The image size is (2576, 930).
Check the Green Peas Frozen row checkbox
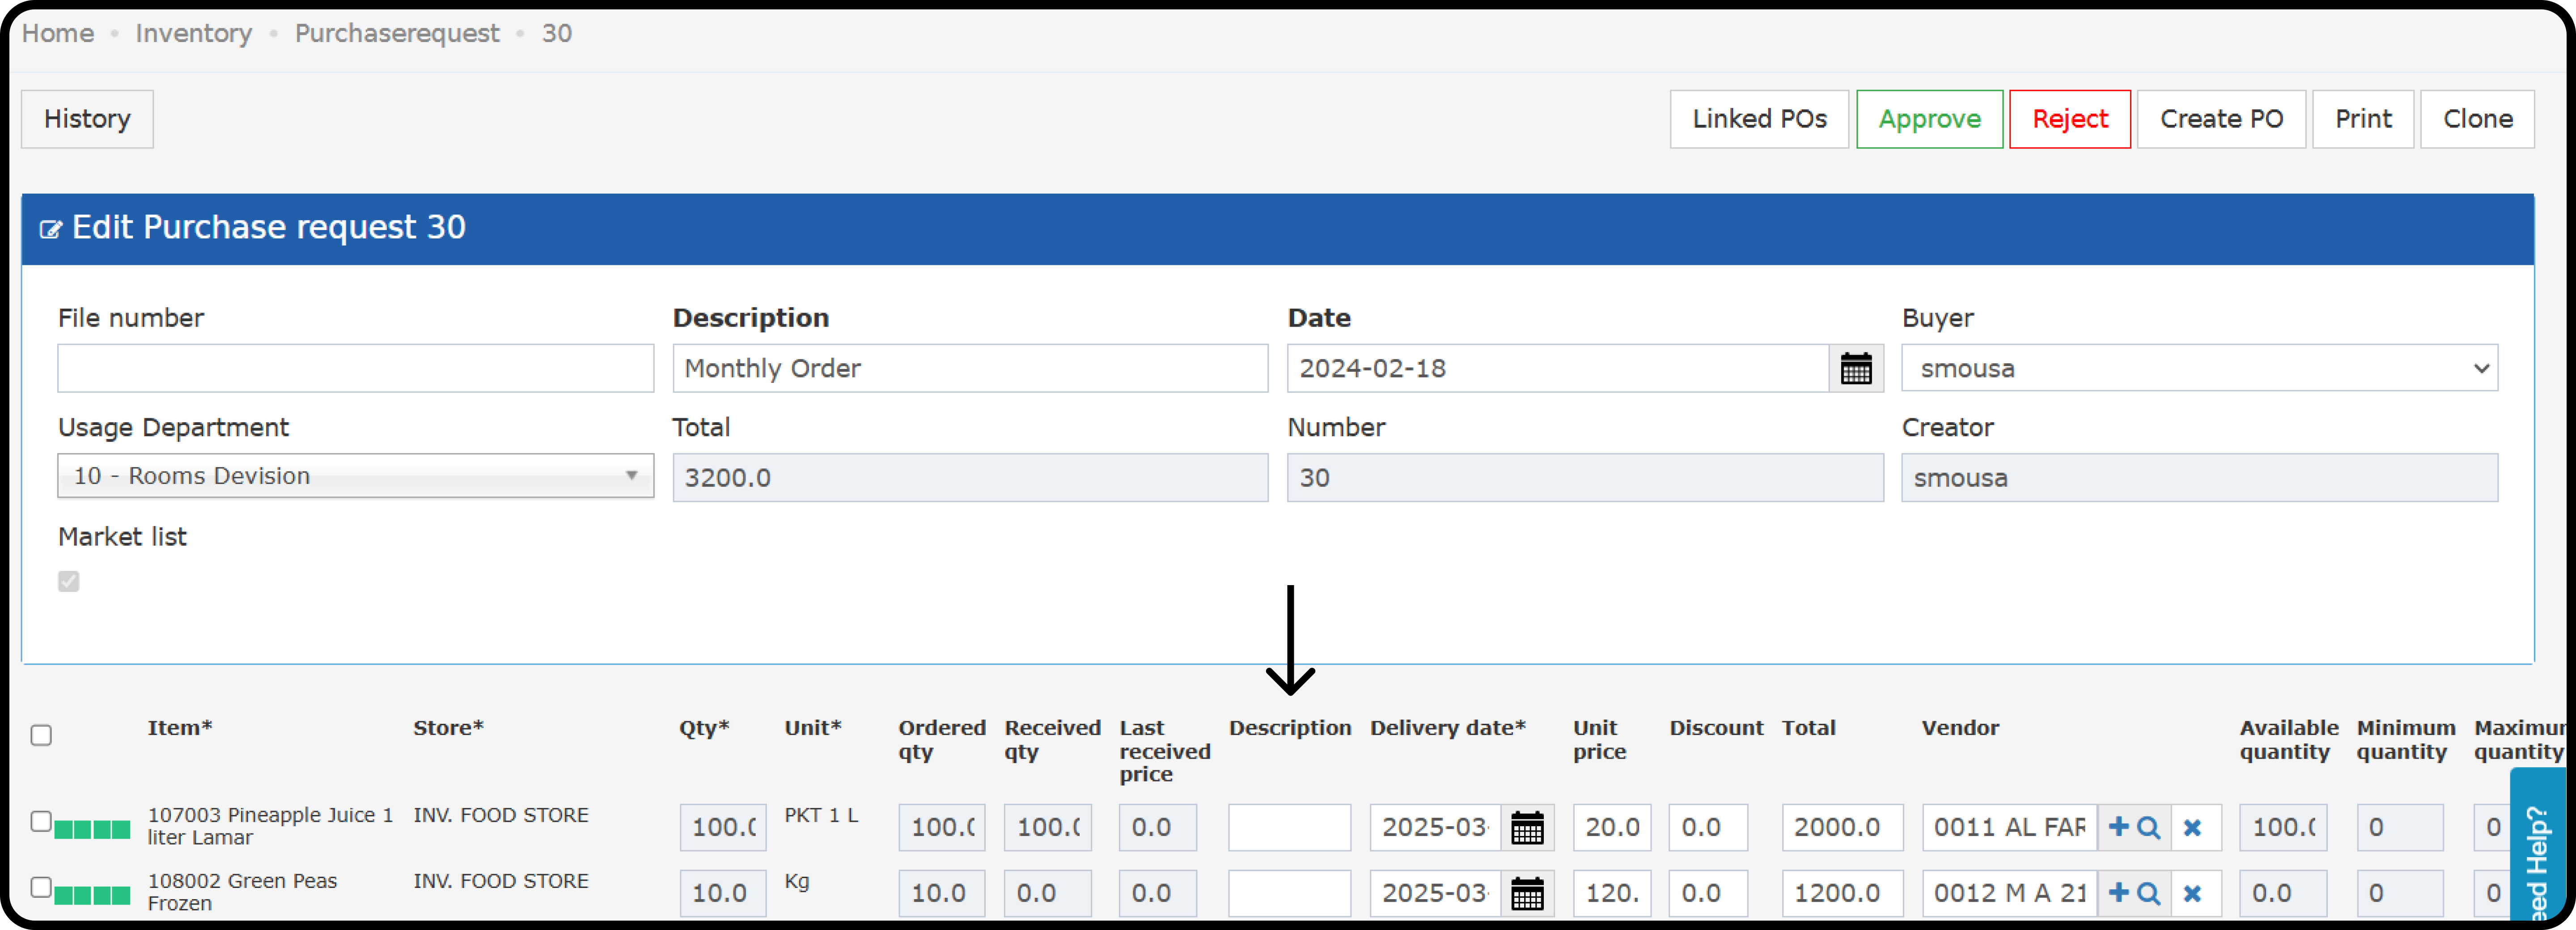(41, 887)
